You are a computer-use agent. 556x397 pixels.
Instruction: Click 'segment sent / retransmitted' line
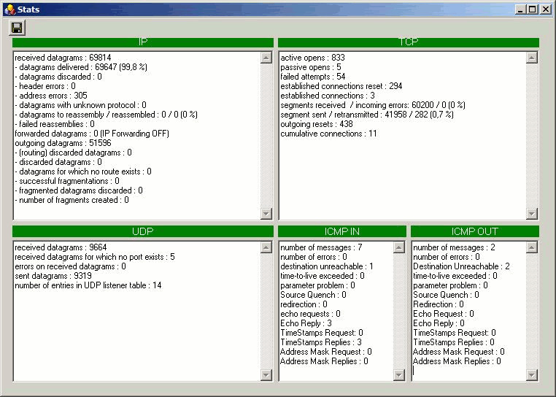[x=367, y=115]
